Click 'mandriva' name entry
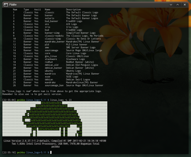The image size is (191, 157). pyautogui.click(x=50, y=74)
